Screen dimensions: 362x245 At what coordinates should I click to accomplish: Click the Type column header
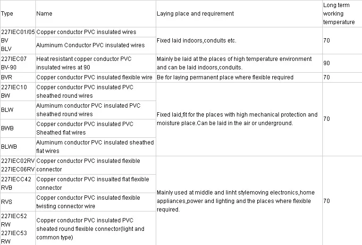(8, 14)
